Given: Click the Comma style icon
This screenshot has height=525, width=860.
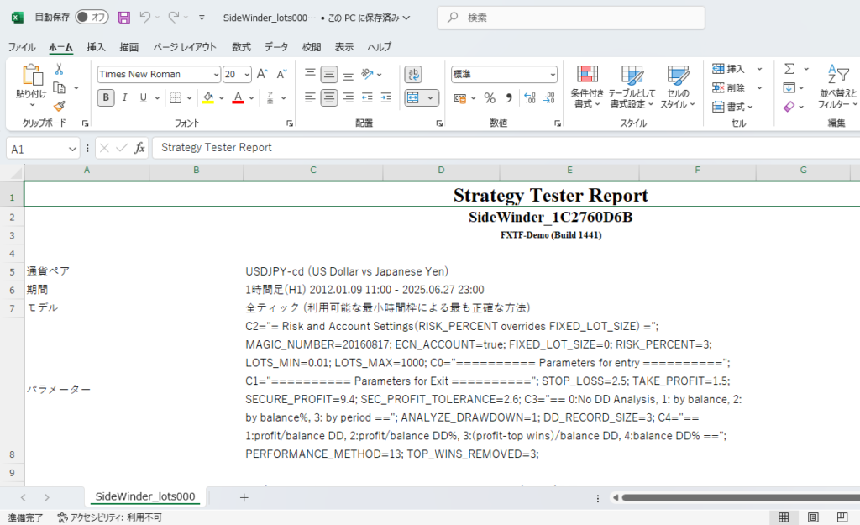Looking at the screenshot, I should click(x=509, y=98).
